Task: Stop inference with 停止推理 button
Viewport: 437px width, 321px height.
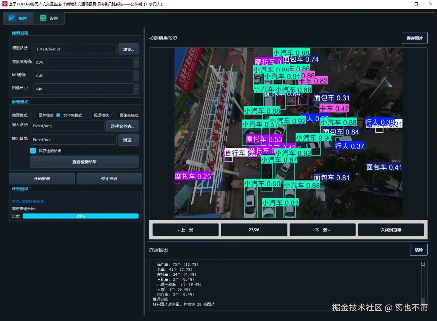Action: click(109, 179)
